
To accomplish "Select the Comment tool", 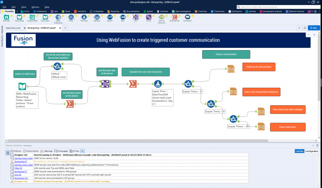I will 187,17.
